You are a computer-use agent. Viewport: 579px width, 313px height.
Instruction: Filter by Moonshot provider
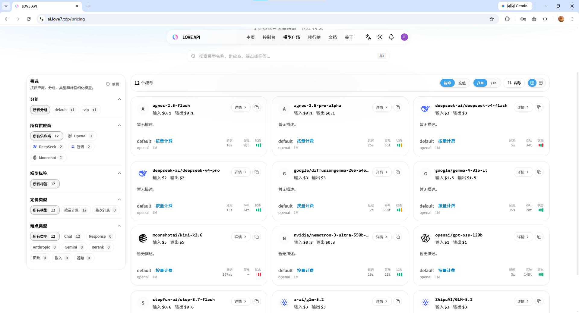click(48, 158)
